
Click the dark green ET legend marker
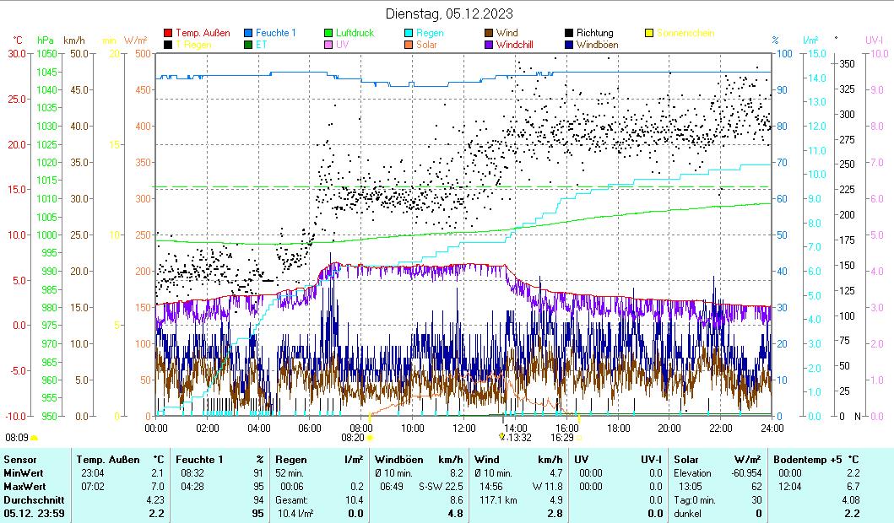[x=248, y=45]
